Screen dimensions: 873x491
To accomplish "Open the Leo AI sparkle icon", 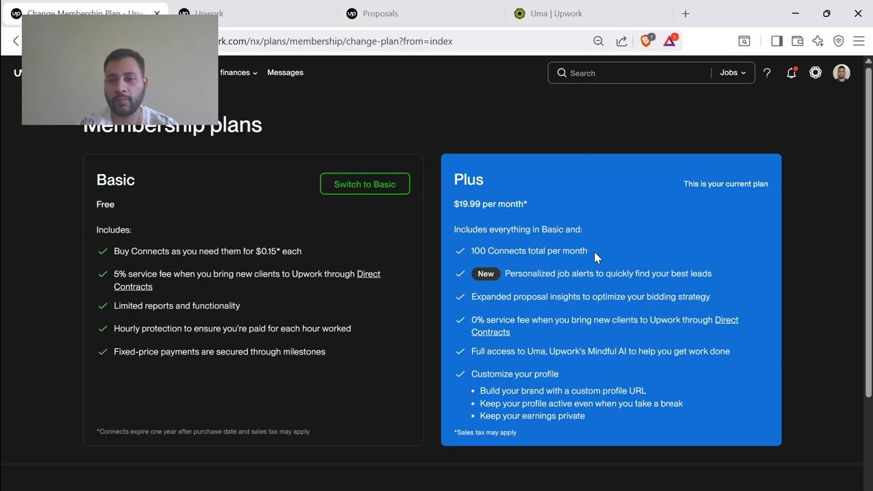I will pyautogui.click(x=818, y=41).
